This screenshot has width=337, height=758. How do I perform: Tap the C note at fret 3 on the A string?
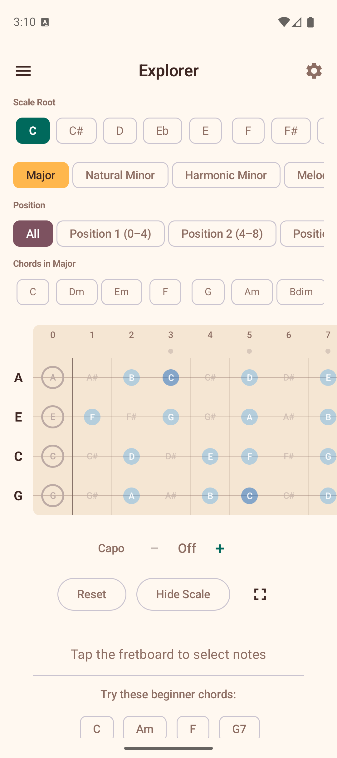point(171,377)
